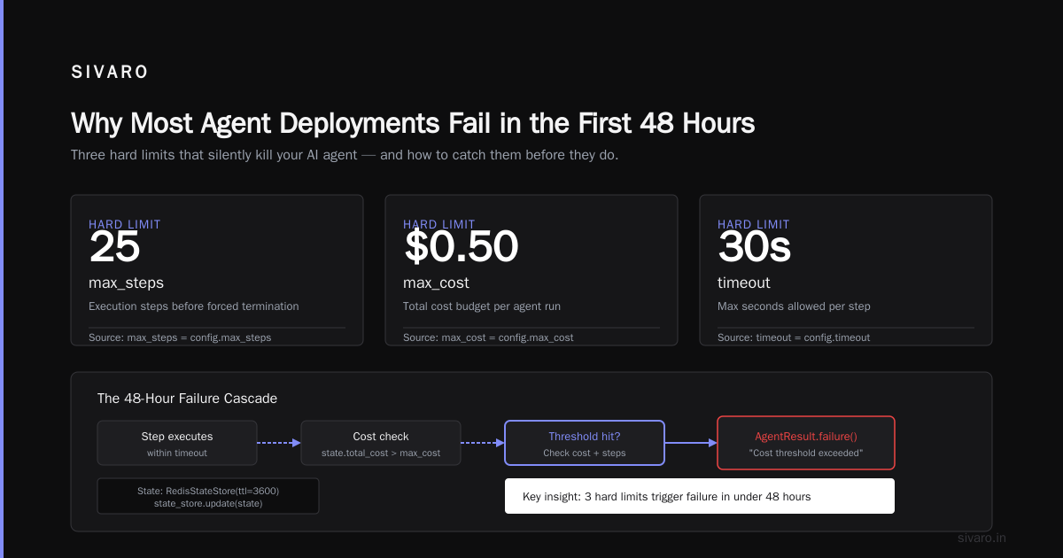Select the 'timeout' label
1063x558 pixels.
tap(744, 283)
